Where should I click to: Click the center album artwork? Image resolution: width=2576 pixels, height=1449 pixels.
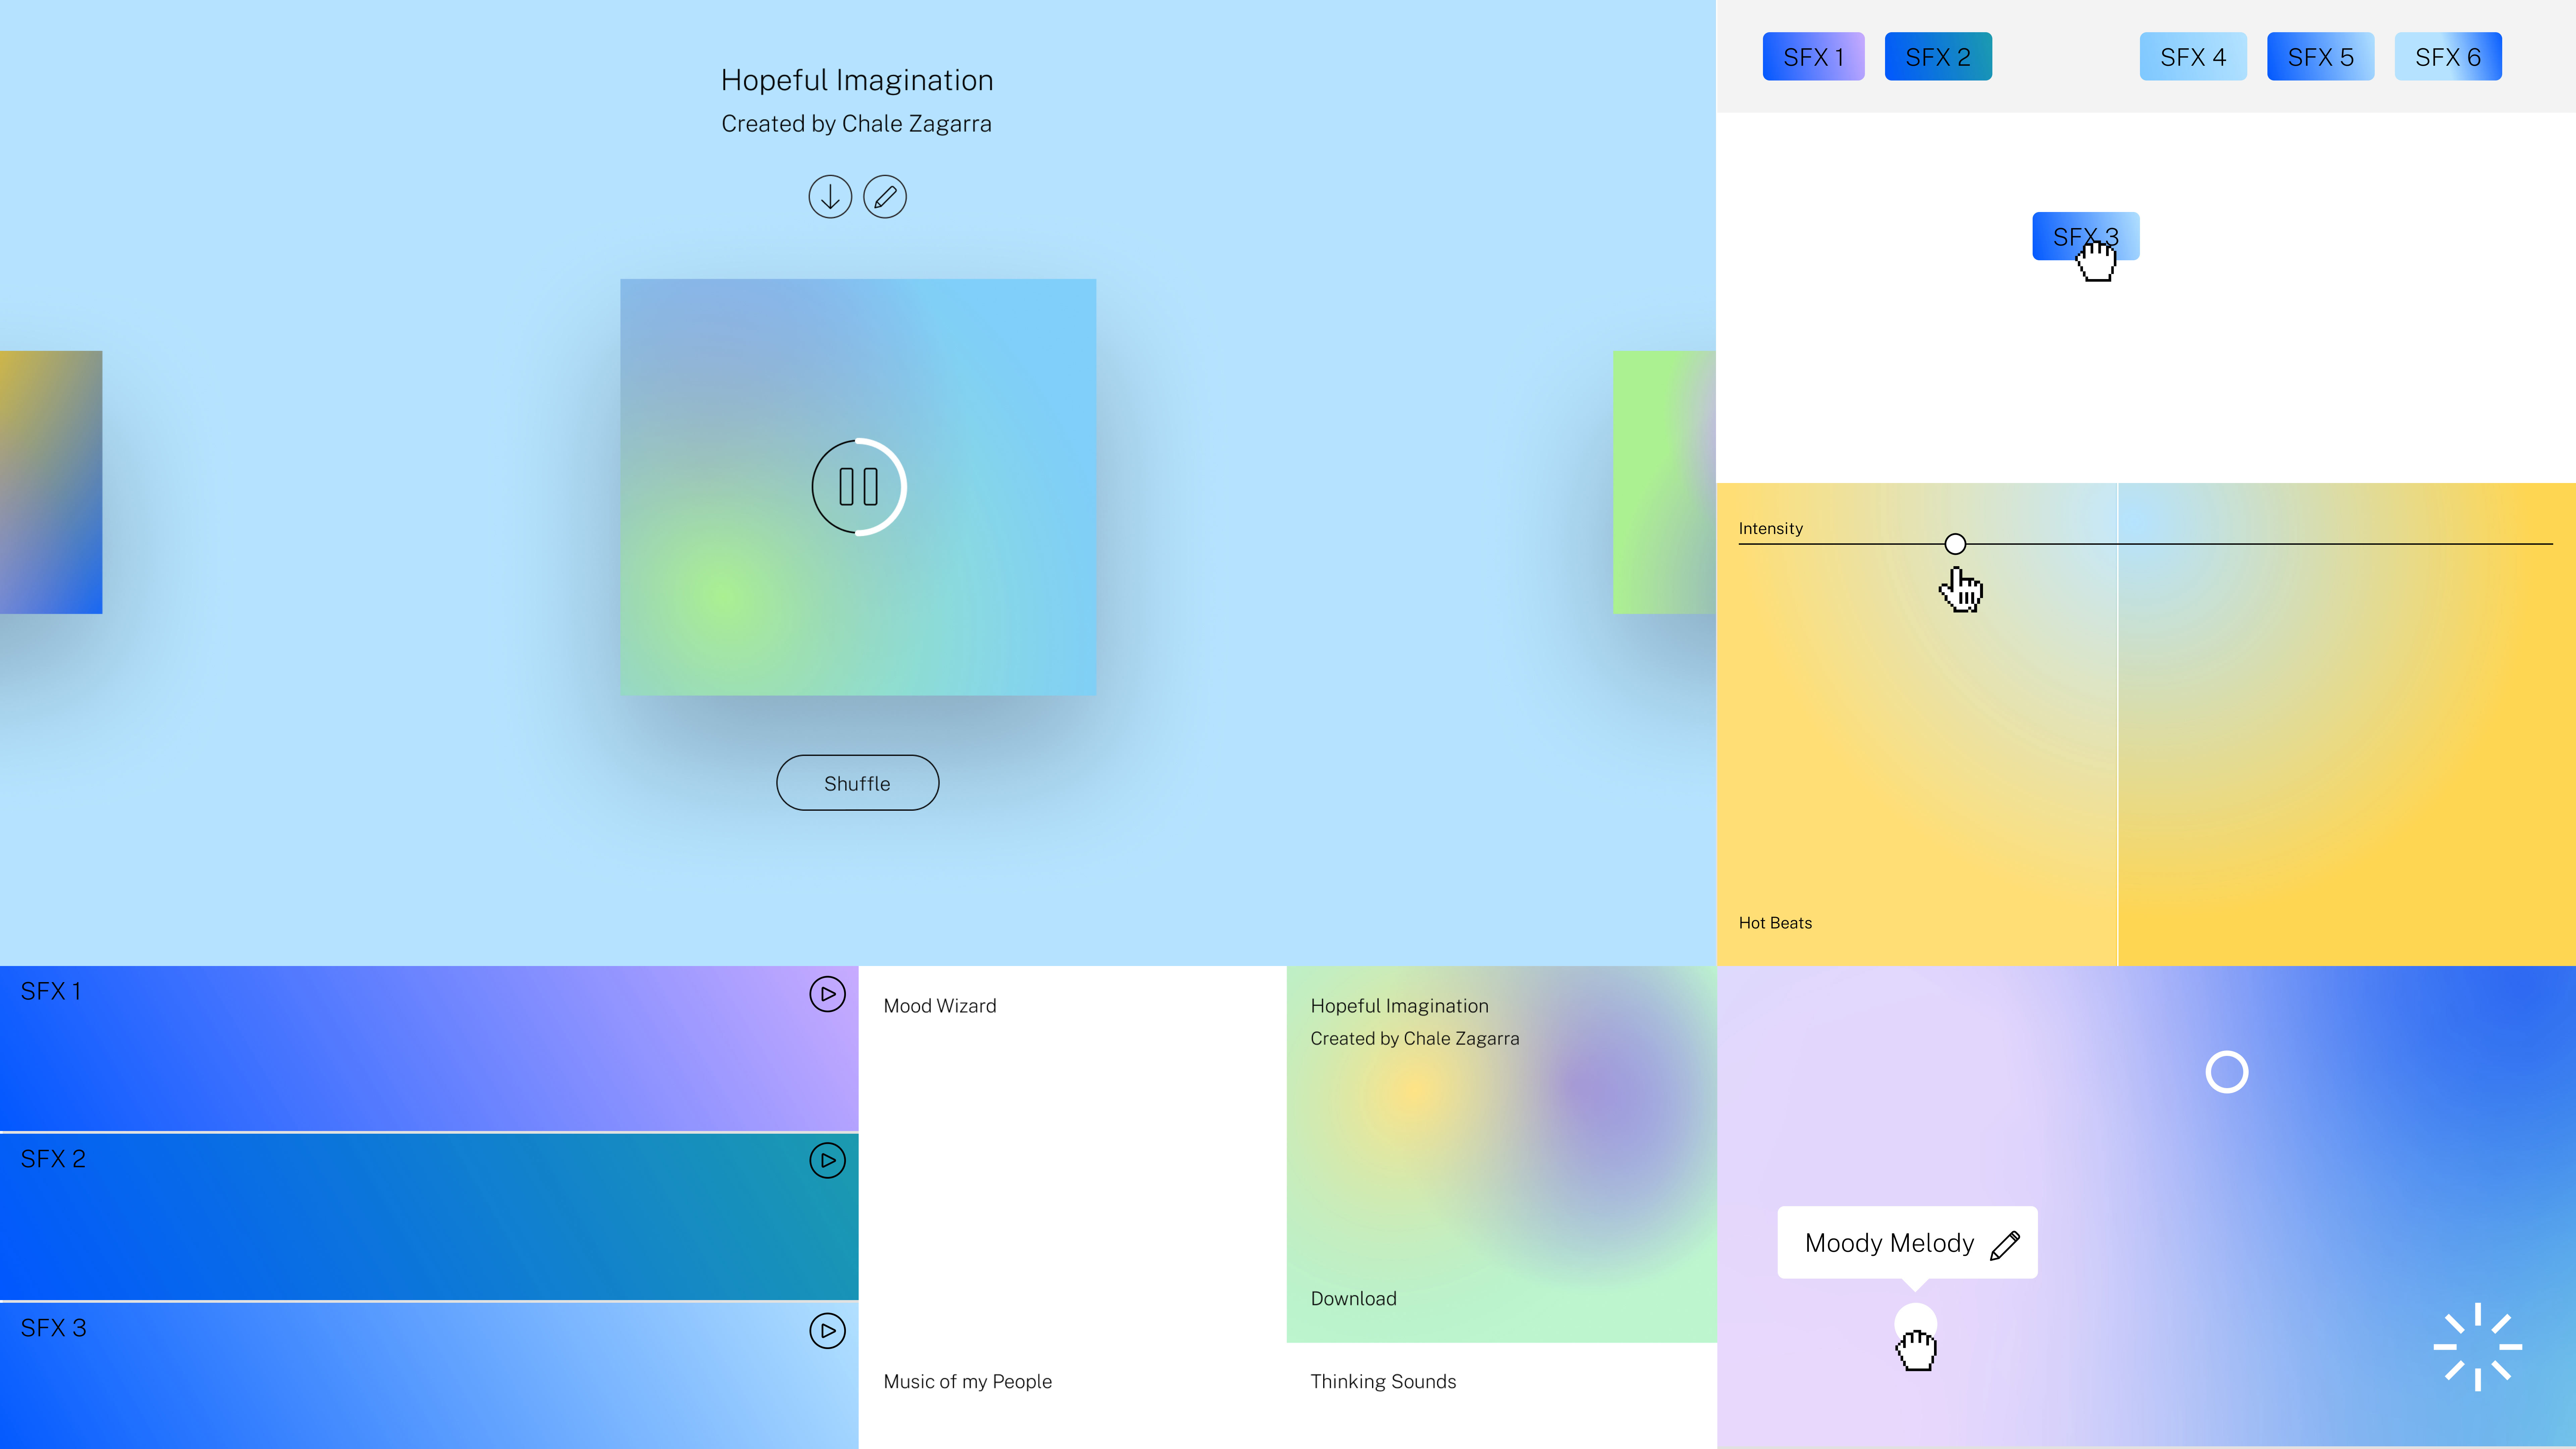[x=858, y=487]
